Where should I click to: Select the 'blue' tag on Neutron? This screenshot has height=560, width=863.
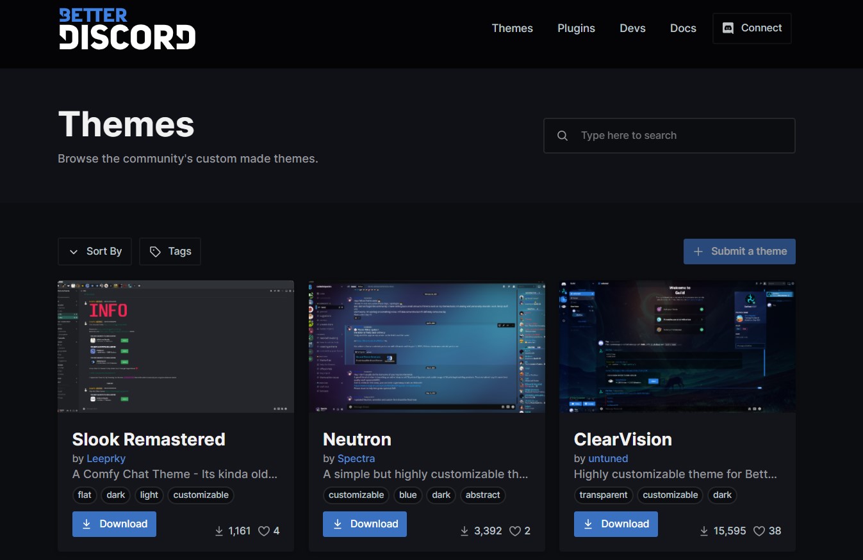pyautogui.click(x=408, y=495)
